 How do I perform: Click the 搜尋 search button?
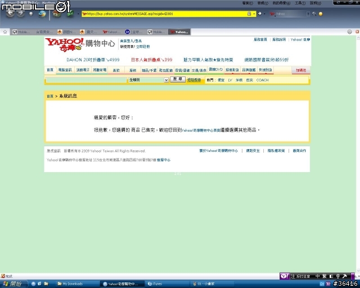pos(178,79)
